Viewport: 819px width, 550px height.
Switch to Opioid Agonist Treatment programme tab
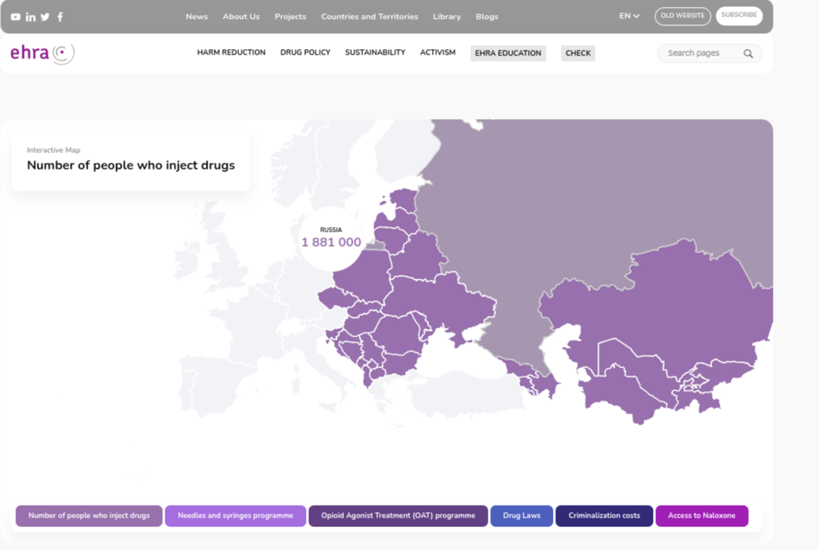tap(398, 516)
